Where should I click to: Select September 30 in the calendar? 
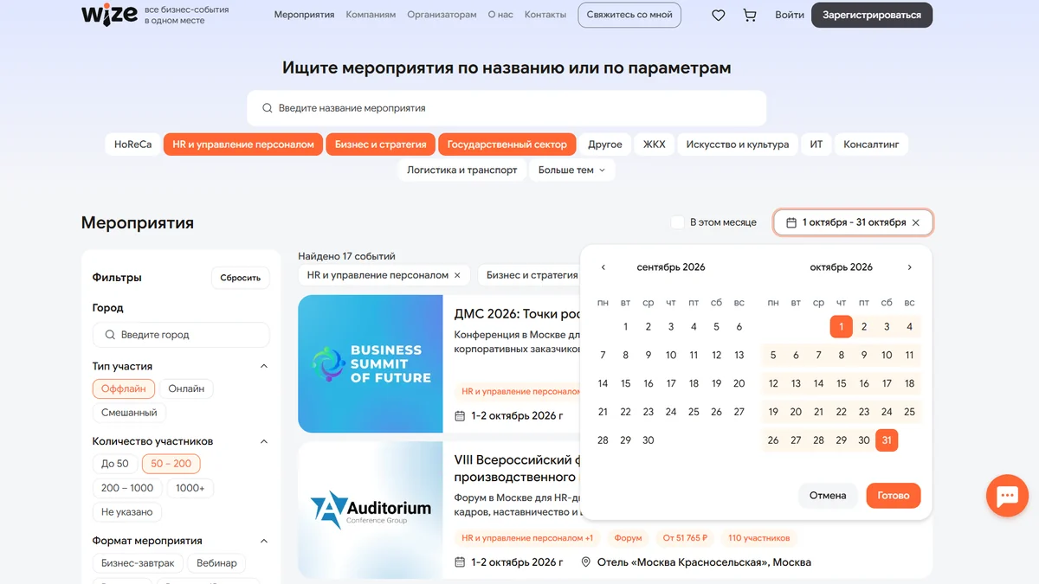pyautogui.click(x=649, y=440)
